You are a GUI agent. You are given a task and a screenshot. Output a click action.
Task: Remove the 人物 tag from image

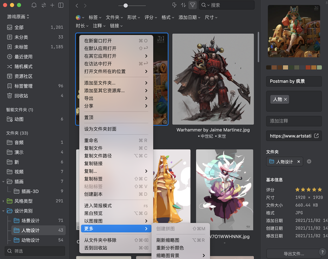tap(285, 99)
